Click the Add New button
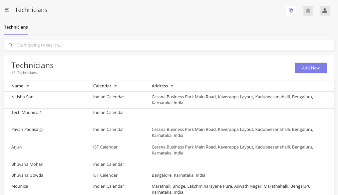 [x=311, y=68]
